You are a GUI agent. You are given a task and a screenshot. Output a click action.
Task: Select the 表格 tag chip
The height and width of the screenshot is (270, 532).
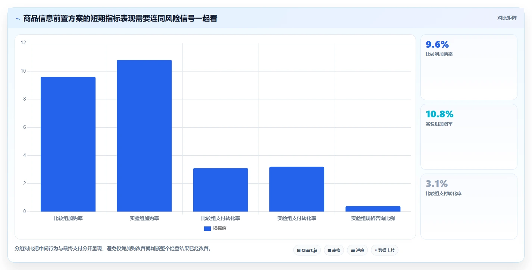334,250
